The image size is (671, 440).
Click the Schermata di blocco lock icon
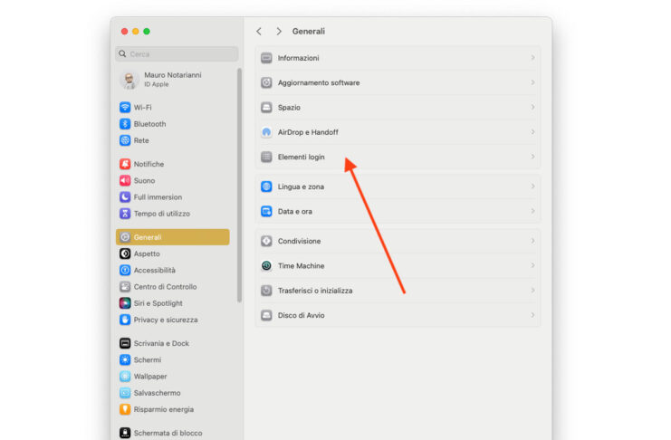(125, 433)
